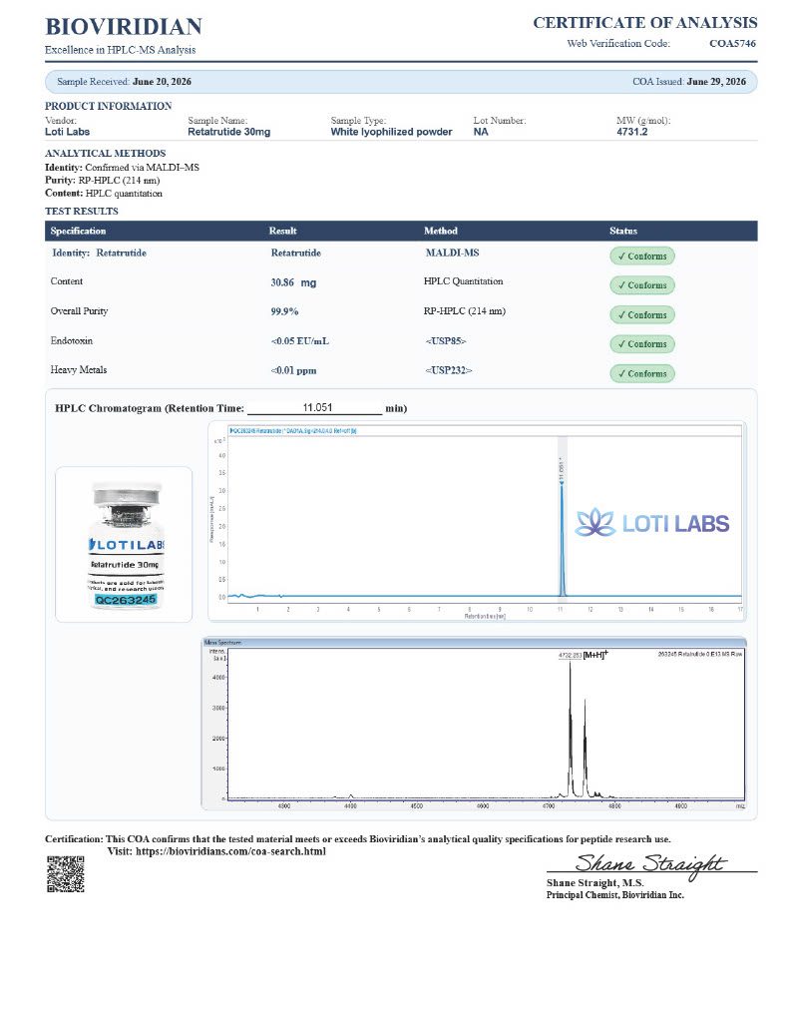
Task: Click the Overall Purity Conforms badge
Action: (x=642, y=314)
